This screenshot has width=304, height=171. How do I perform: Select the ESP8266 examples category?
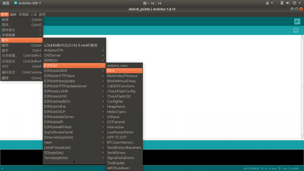coord(74,66)
